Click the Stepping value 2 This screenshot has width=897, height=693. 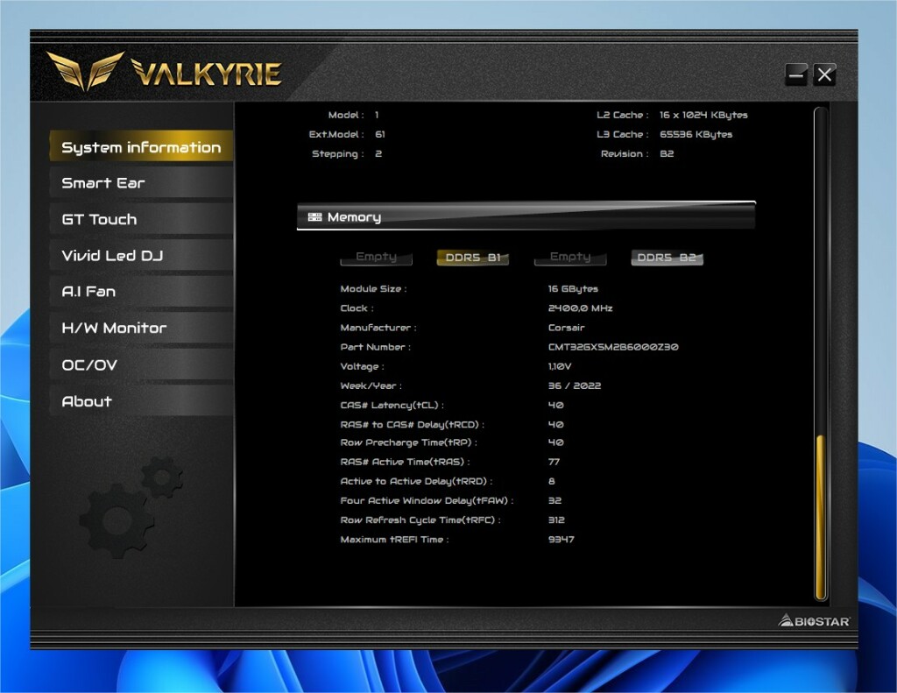[x=378, y=153]
